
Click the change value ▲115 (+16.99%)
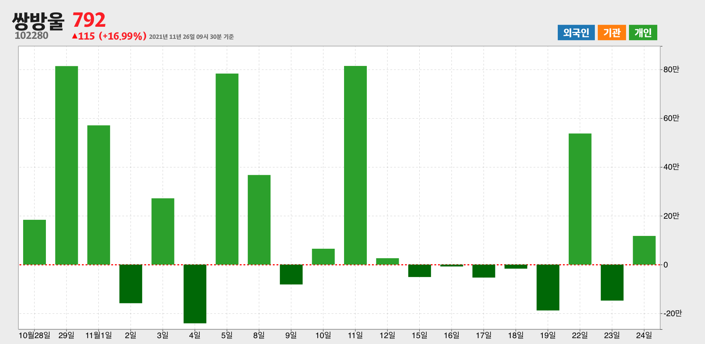tap(109, 36)
